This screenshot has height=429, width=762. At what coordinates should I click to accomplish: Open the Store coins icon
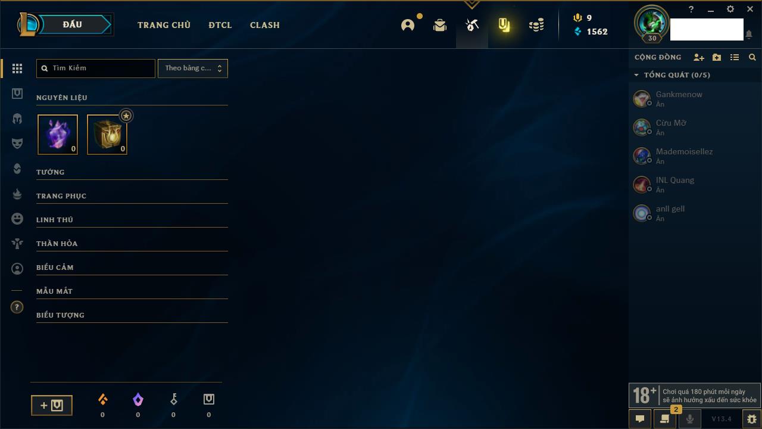click(536, 25)
